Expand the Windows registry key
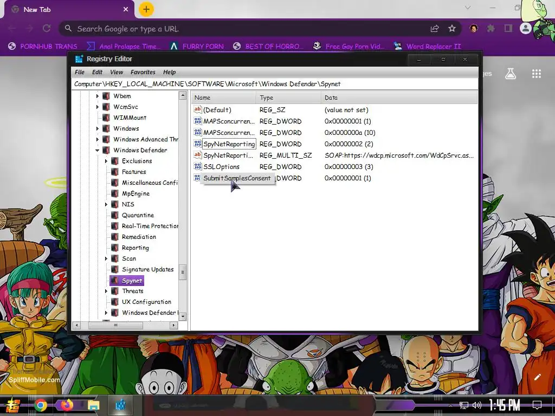Image resolution: width=555 pixels, height=416 pixels. 98,128
